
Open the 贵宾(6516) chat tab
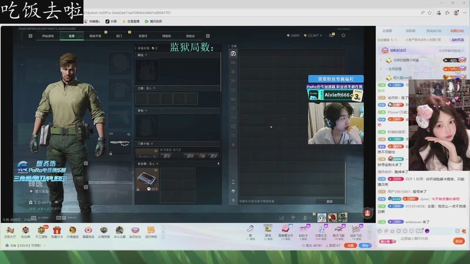434,31
